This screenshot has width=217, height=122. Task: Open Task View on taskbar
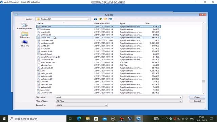(x=71, y=119)
